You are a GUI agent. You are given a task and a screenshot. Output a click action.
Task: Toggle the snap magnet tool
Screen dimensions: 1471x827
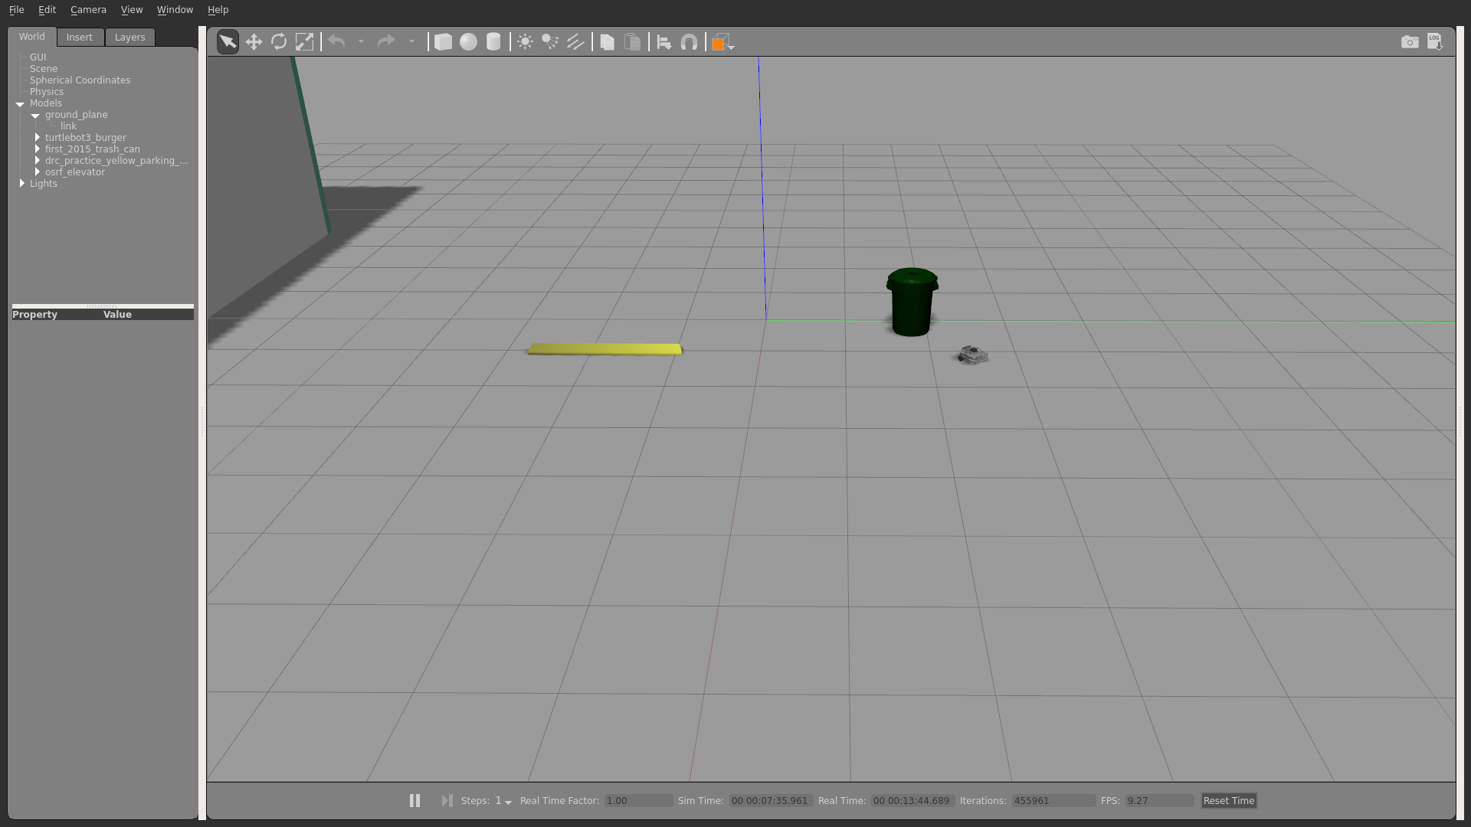[x=689, y=42]
